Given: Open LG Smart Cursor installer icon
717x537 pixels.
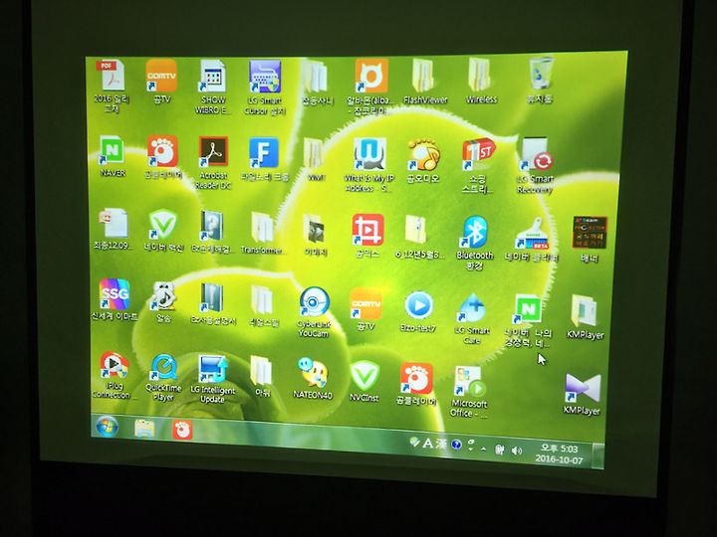Looking at the screenshot, I should click(265, 87).
